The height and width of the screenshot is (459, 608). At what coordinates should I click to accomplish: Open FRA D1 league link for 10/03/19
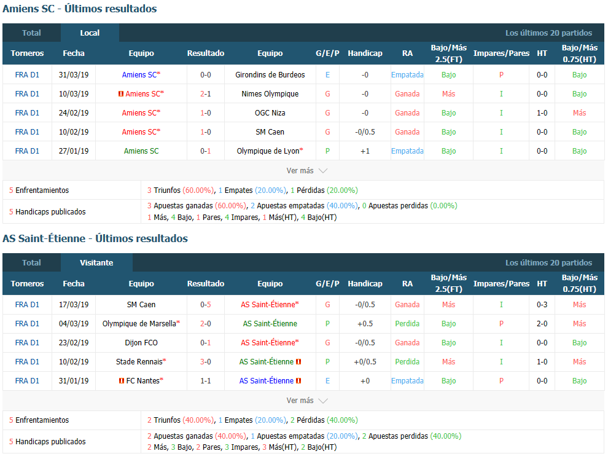27,94
